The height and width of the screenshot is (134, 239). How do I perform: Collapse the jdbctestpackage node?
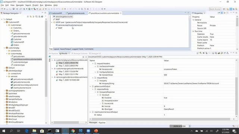point(4,71)
